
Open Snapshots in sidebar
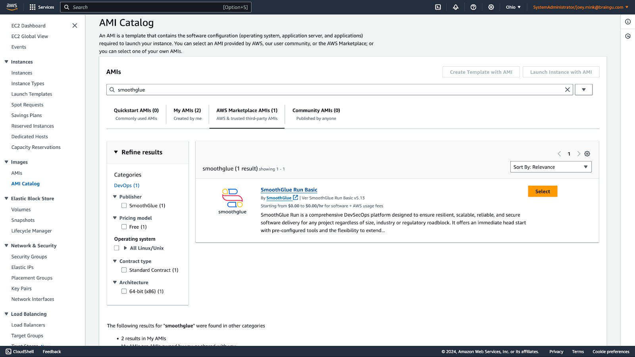23,220
